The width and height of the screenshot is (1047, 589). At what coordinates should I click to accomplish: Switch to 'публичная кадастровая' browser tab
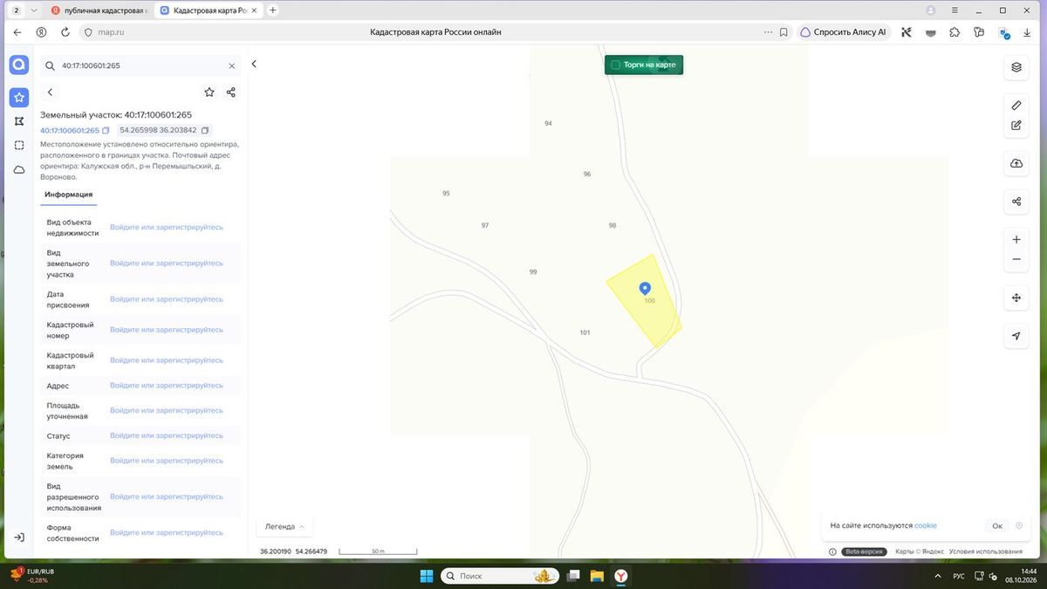pyautogui.click(x=99, y=10)
